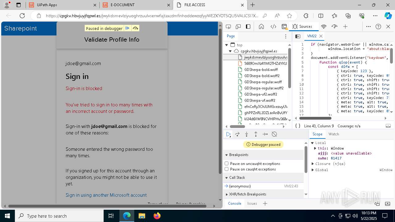Click resume icon in Paused in debugger overlay
395x222 pixels.
tap(127, 28)
